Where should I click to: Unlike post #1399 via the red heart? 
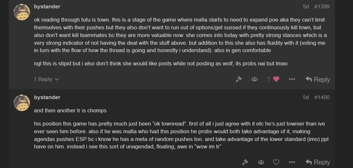tap(276, 79)
